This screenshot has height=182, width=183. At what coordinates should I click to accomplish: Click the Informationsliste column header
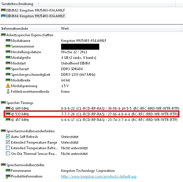[x=30, y=29]
